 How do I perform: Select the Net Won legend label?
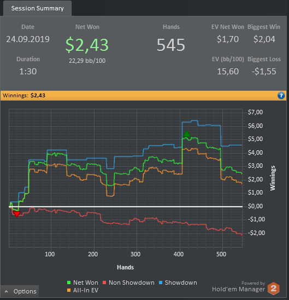click(85, 283)
